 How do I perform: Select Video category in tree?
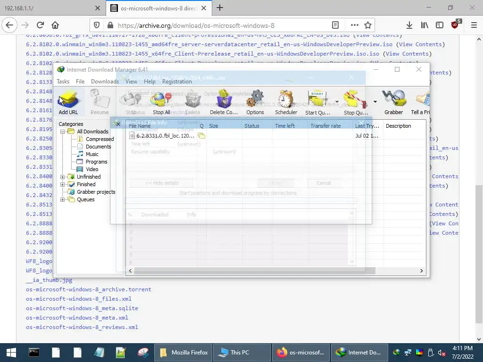[92, 169]
